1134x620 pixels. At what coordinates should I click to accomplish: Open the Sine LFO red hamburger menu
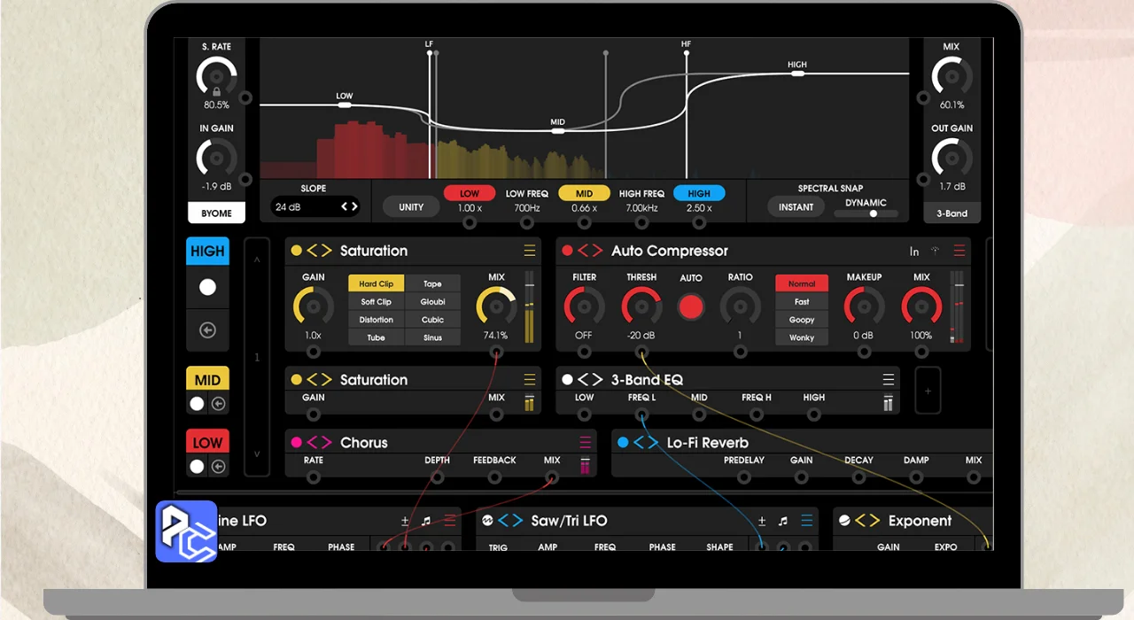coord(450,521)
